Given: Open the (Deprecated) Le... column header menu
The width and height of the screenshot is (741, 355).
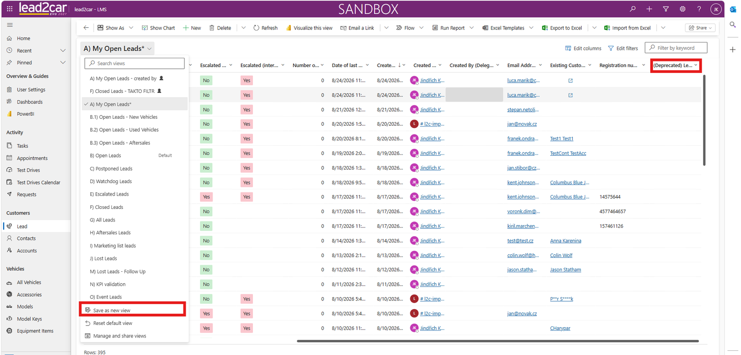Looking at the screenshot, I should click(676, 65).
